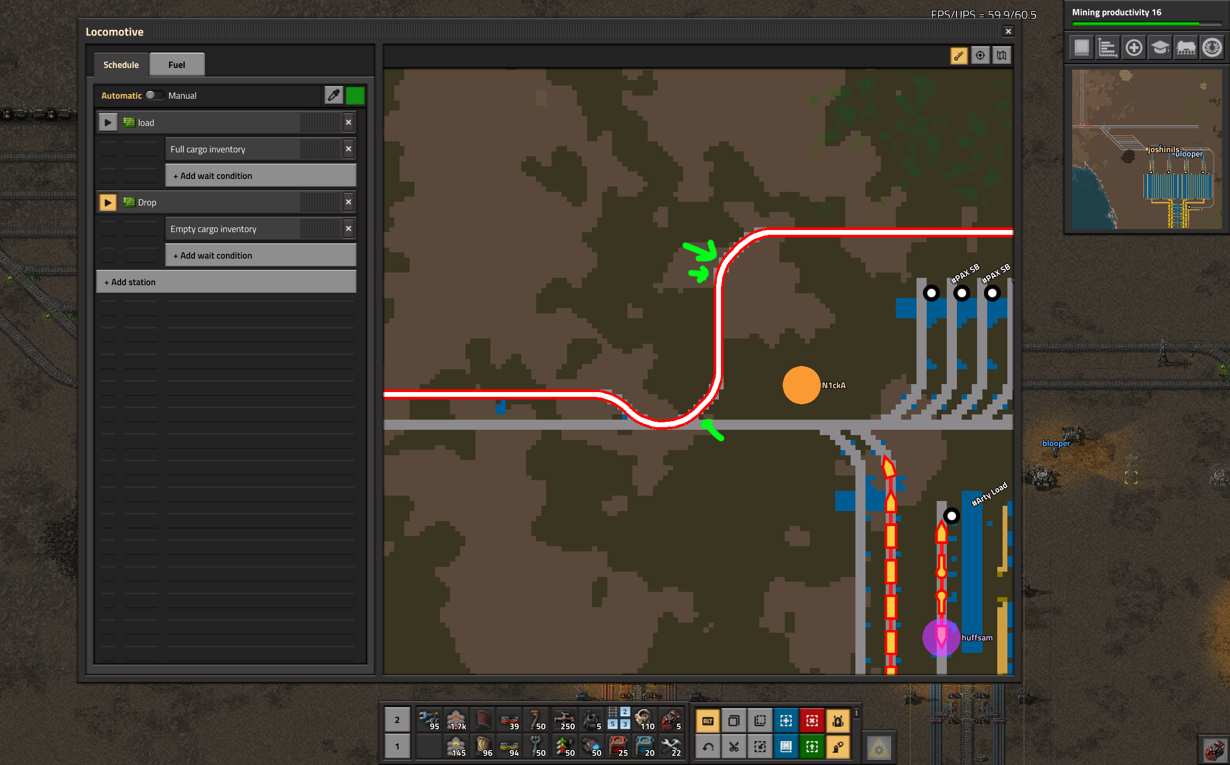This screenshot has width=1230, height=765.
Task: Select the repair pack with count 22
Action: [671, 746]
